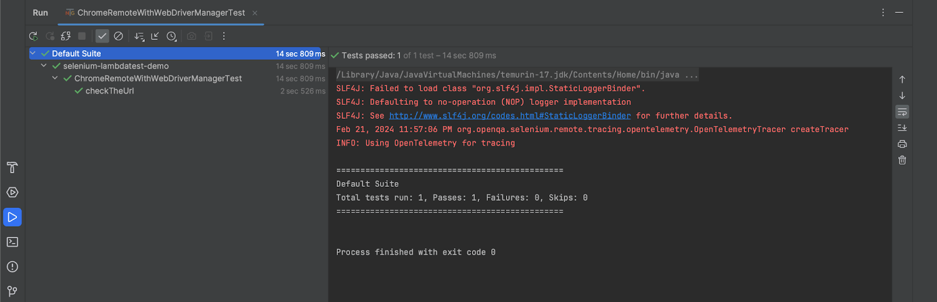Toggle Show Passed tests checkmark button
The height and width of the screenshot is (302, 937).
(102, 36)
